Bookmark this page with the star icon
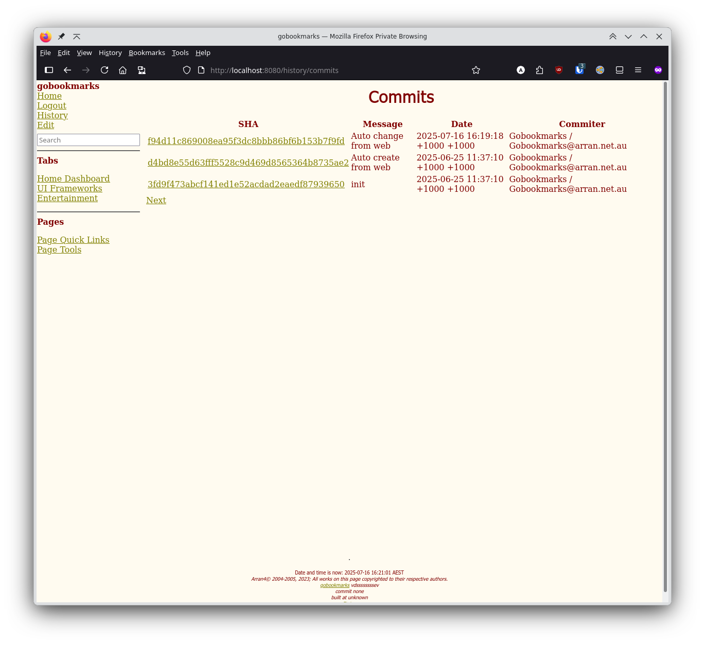 click(476, 70)
